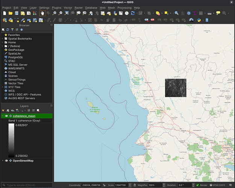The height and width of the screenshot is (188, 235).
Task: Click Help Contents question mark icon
Action: pos(207,20)
